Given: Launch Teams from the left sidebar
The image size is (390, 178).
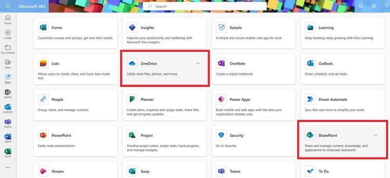Looking at the screenshot, I should click(x=8, y=124).
